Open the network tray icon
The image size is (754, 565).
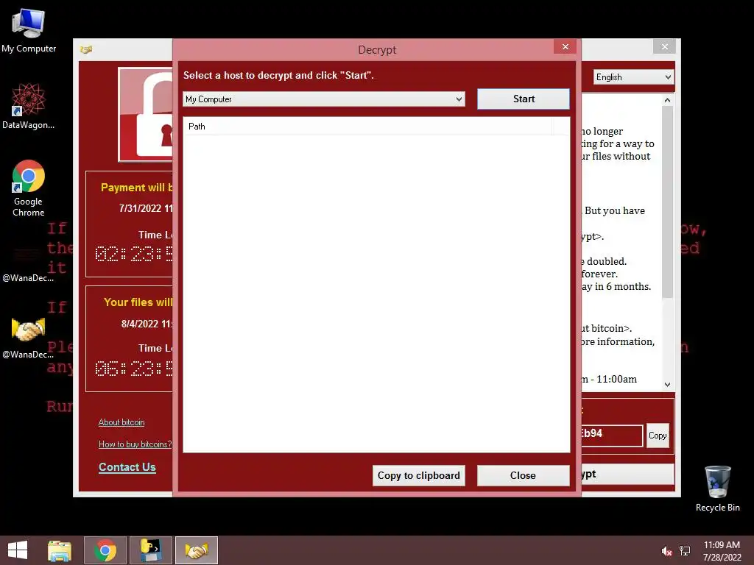[x=685, y=551]
